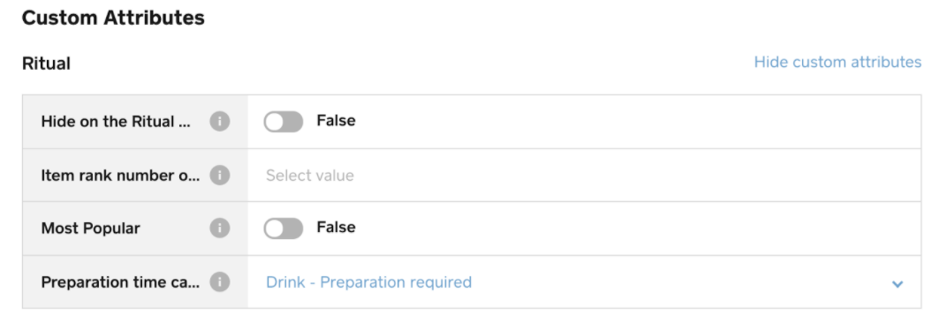Viewport: 947px width, 330px height.
Task: Open info icon for Item rank number
Action: pos(220,176)
